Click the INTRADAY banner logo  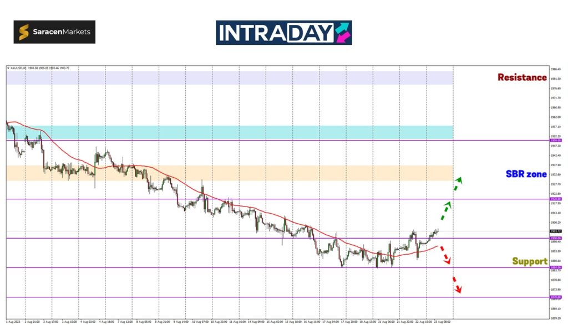pos(283,33)
